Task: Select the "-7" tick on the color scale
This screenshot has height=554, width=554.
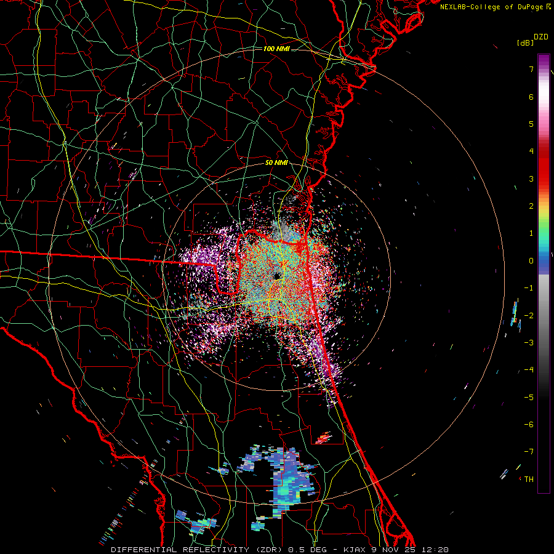Action: [529, 452]
